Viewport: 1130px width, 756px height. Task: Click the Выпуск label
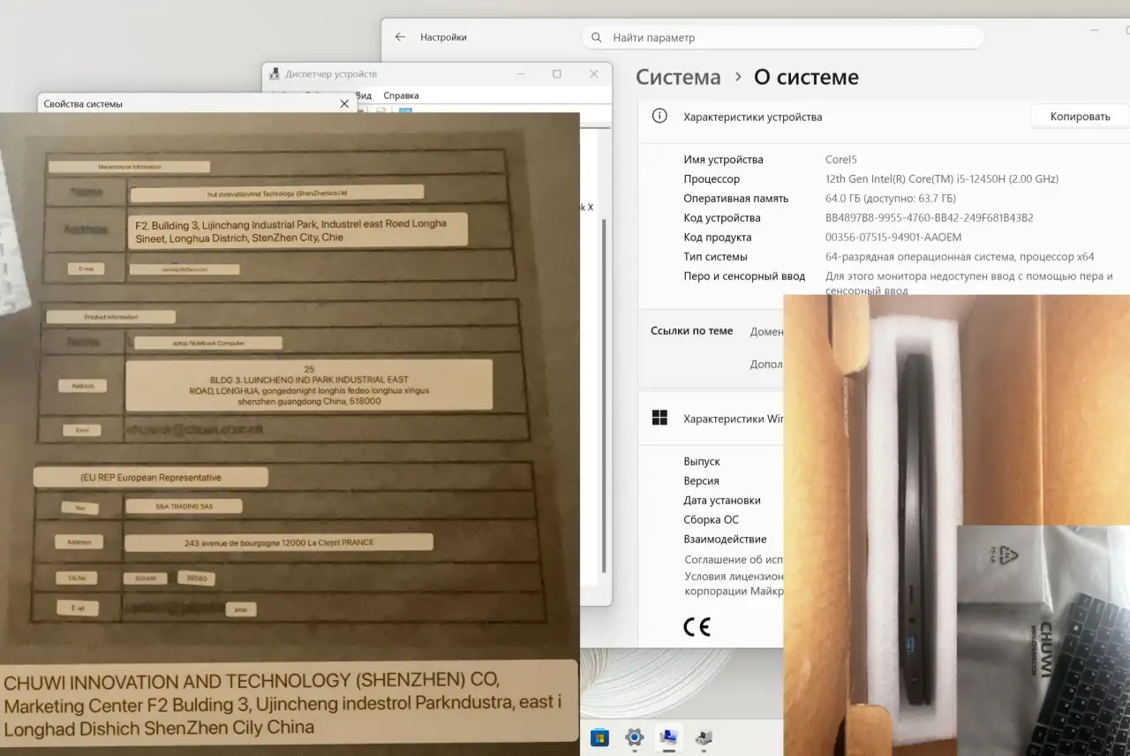(x=702, y=462)
